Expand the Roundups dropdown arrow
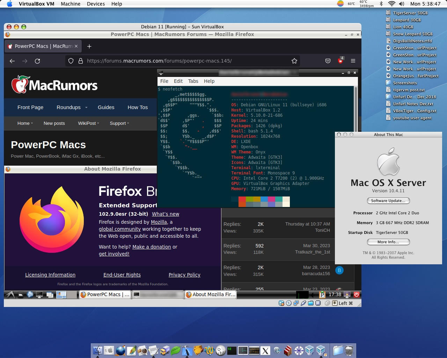This screenshot has height=358, width=447. (86, 107)
